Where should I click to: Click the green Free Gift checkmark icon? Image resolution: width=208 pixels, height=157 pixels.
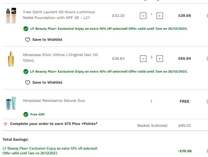26,114
